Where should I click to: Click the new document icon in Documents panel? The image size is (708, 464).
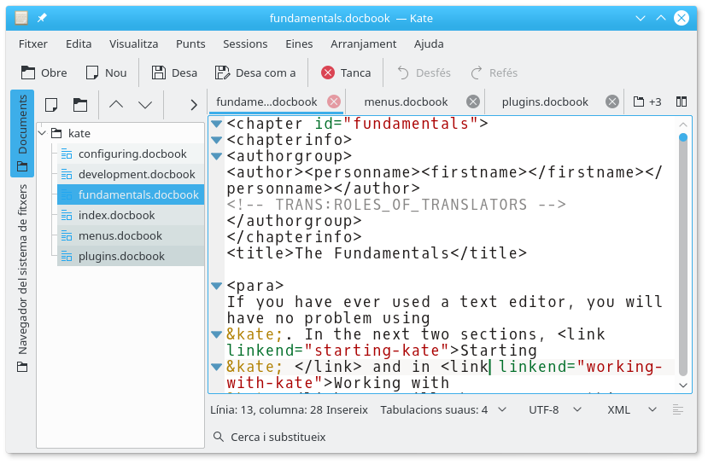coord(51,104)
